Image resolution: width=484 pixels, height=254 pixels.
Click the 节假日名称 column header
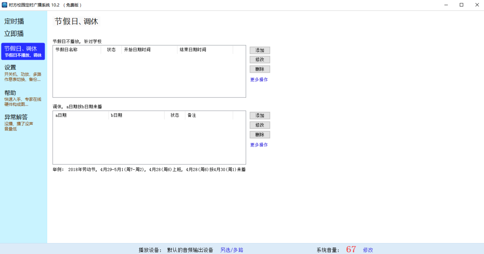pos(67,50)
